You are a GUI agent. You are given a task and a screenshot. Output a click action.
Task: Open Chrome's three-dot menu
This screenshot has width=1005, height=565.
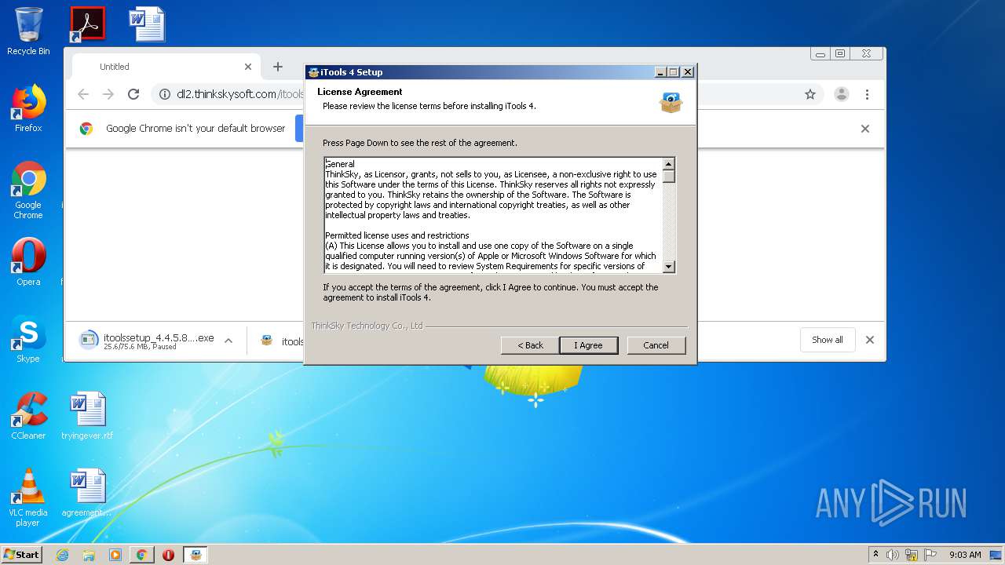click(867, 94)
